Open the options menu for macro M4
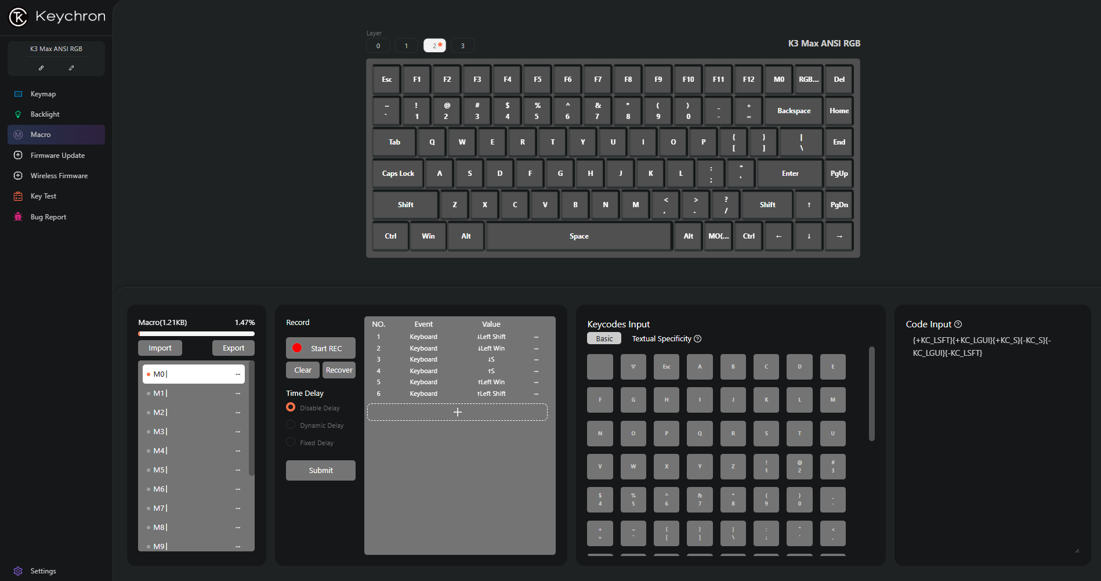The width and height of the screenshot is (1101, 581). coord(238,451)
